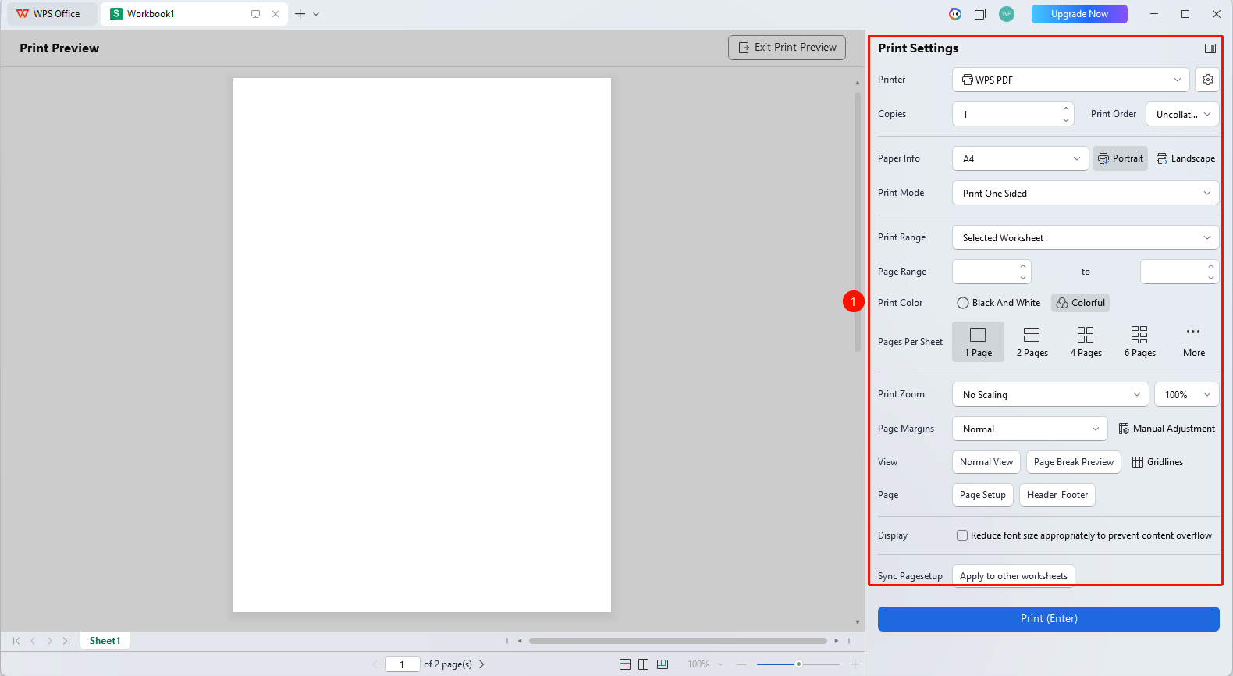Image resolution: width=1233 pixels, height=676 pixels.
Task: Open the A4 paper size dropdown
Action: [x=1020, y=158]
